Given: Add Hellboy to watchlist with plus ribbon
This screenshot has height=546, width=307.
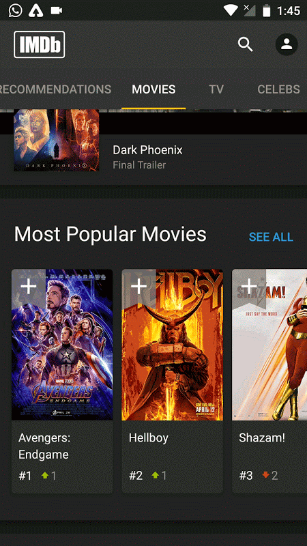Looking at the screenshot, I should [x=139, y=287].
